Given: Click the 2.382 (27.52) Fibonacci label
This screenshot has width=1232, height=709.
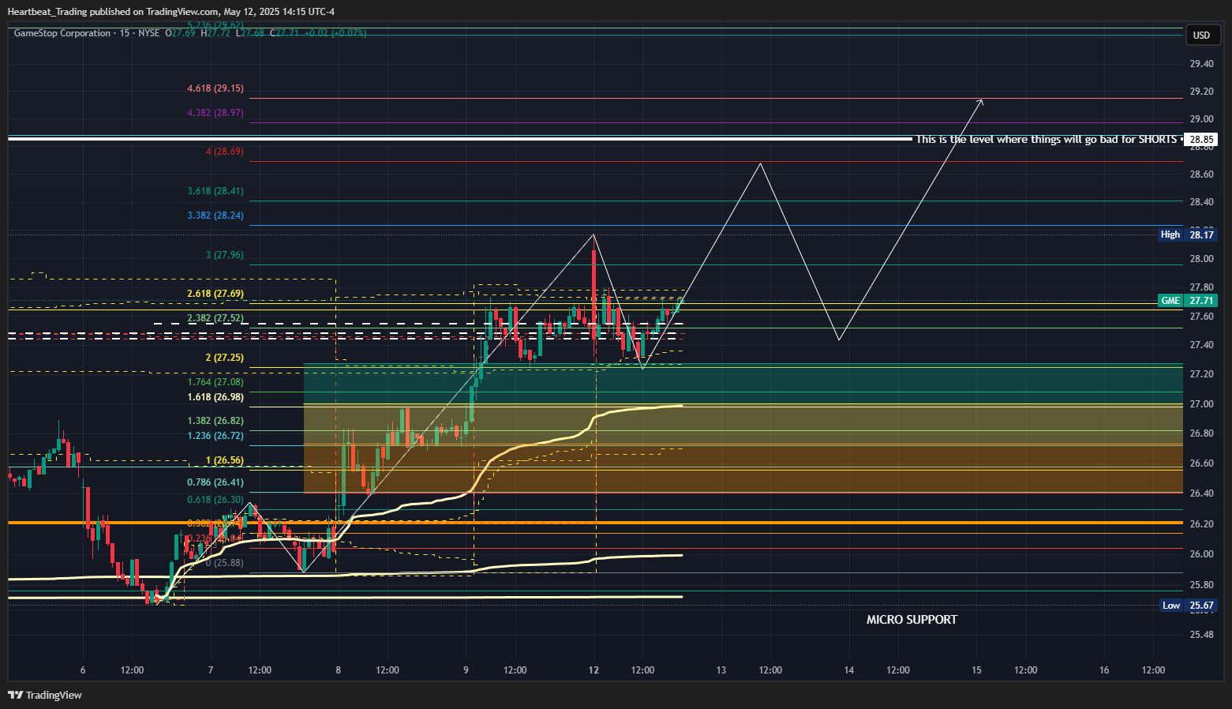Looking at the screenshot, I should coord(215,318).
